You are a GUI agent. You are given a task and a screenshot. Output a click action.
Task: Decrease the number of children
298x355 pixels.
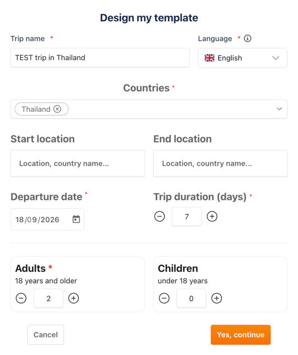(x=164, y=298)
